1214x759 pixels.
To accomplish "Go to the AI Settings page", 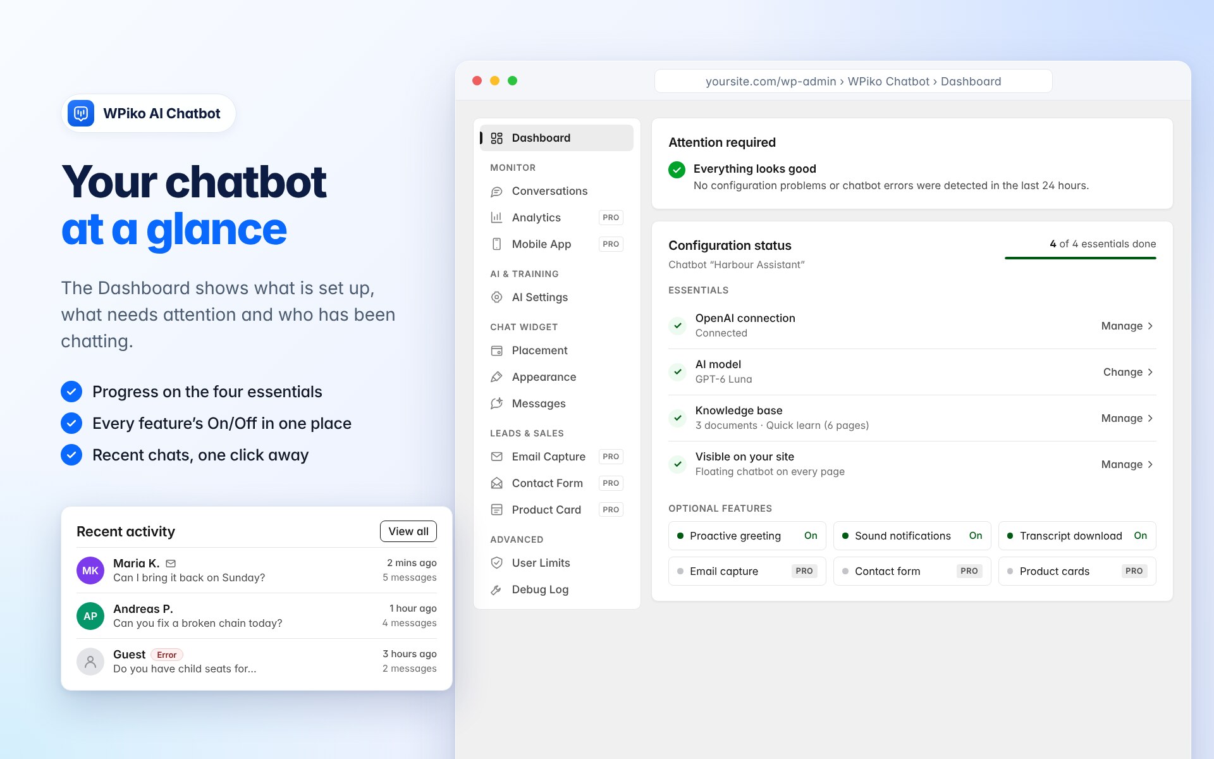I will (556, 297).
